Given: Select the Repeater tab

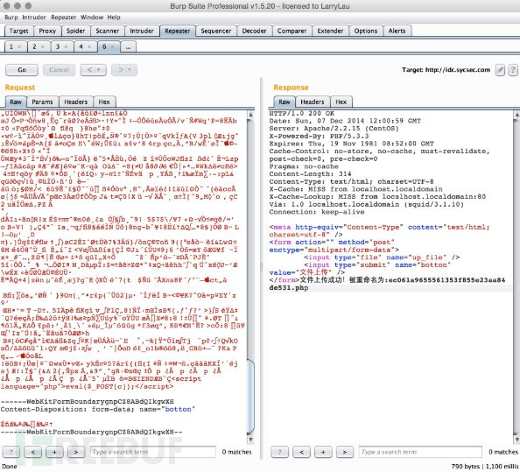Looking at the screenshot, I should [x=178, y=31].
